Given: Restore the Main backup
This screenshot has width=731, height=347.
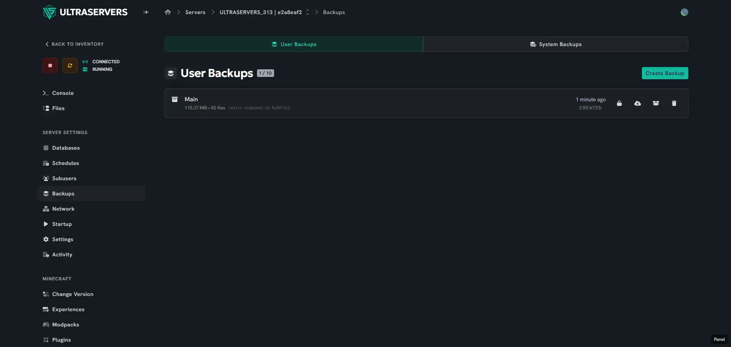Looking at the screenshot, I should coord(656,103).
